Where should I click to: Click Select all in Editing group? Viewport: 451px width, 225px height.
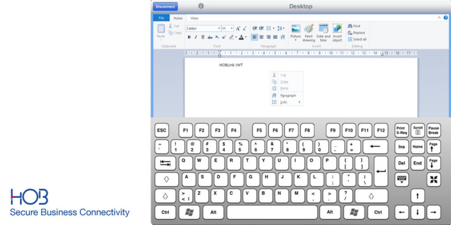(x=357, y=39)
